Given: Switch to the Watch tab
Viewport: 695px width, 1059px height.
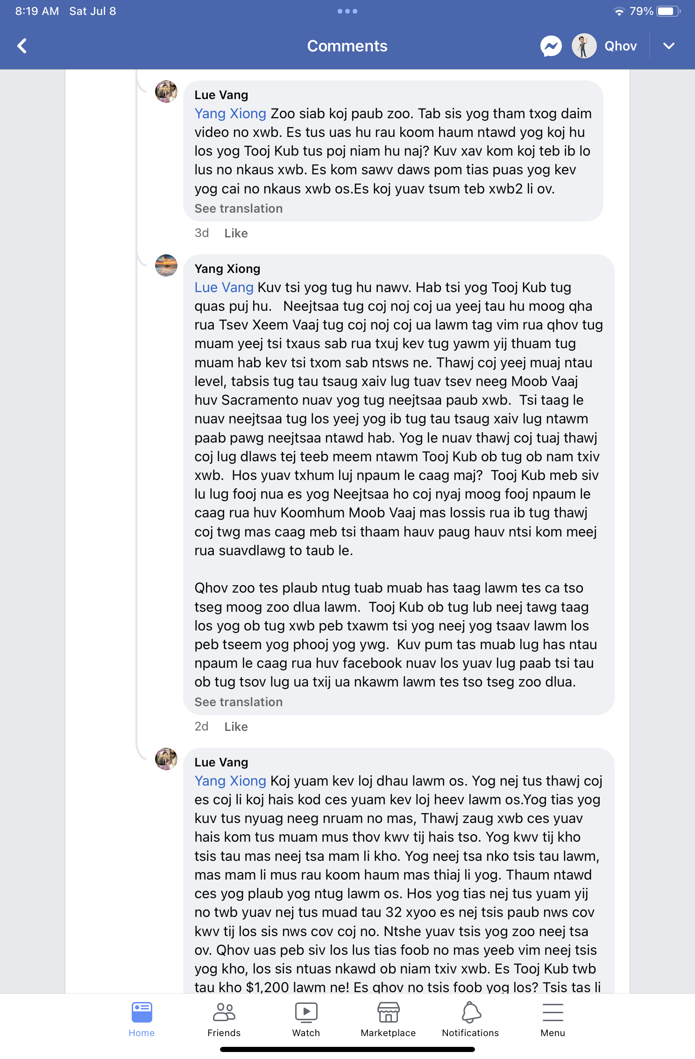Looking at the screenshot, I should point(306,1019).
